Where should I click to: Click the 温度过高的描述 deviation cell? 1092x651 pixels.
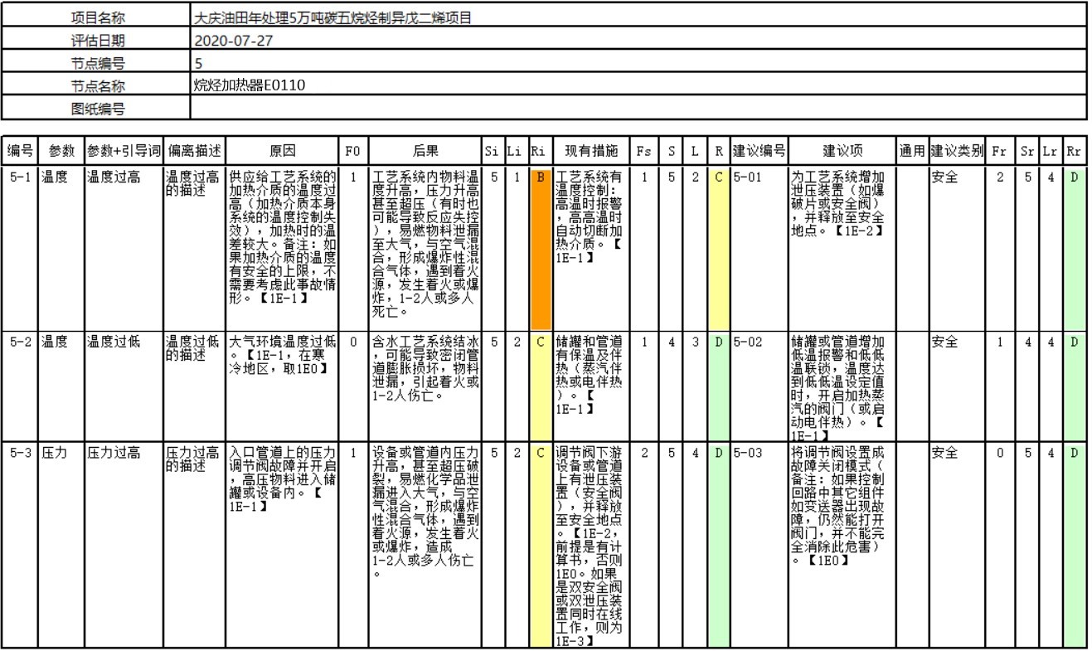pos(194,248)
